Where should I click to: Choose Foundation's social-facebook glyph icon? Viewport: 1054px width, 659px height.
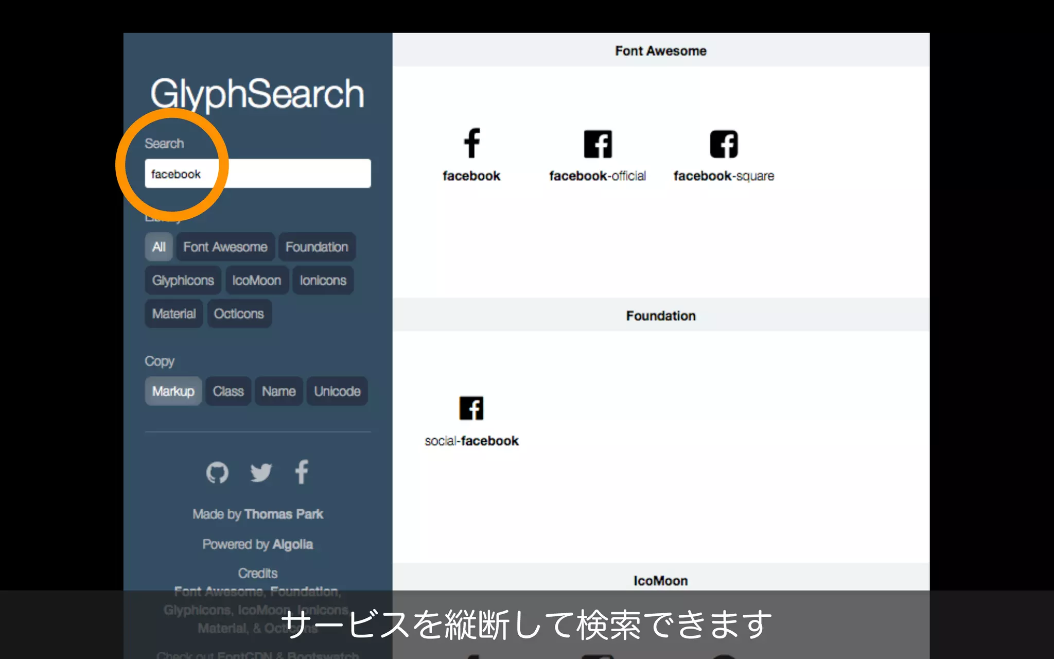[x=471, y=408]
